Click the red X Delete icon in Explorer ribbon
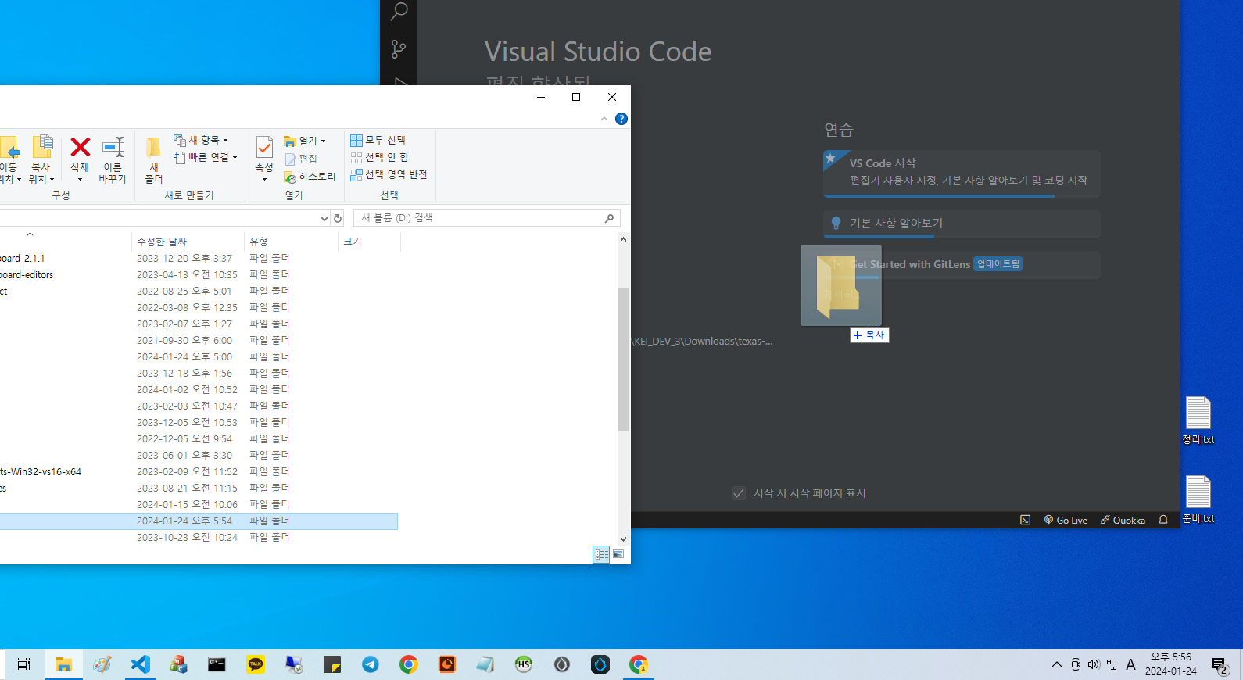The image size is (1243, 680). pyautogui.click(x=80, y=147)
